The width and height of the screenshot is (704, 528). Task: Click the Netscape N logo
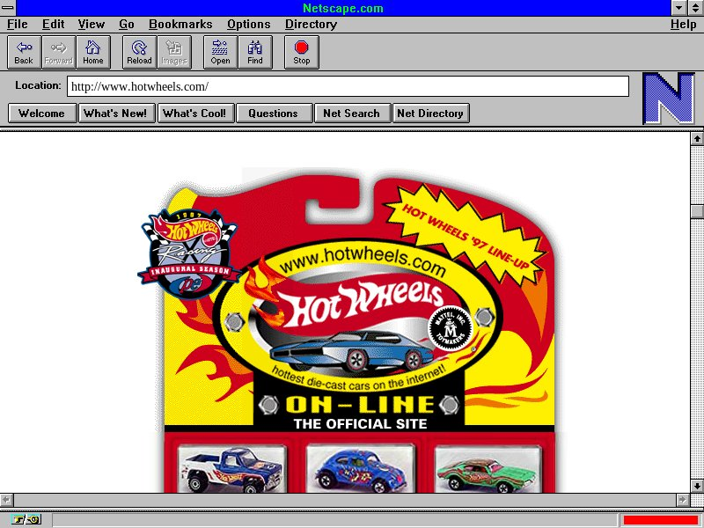point(668,99)
